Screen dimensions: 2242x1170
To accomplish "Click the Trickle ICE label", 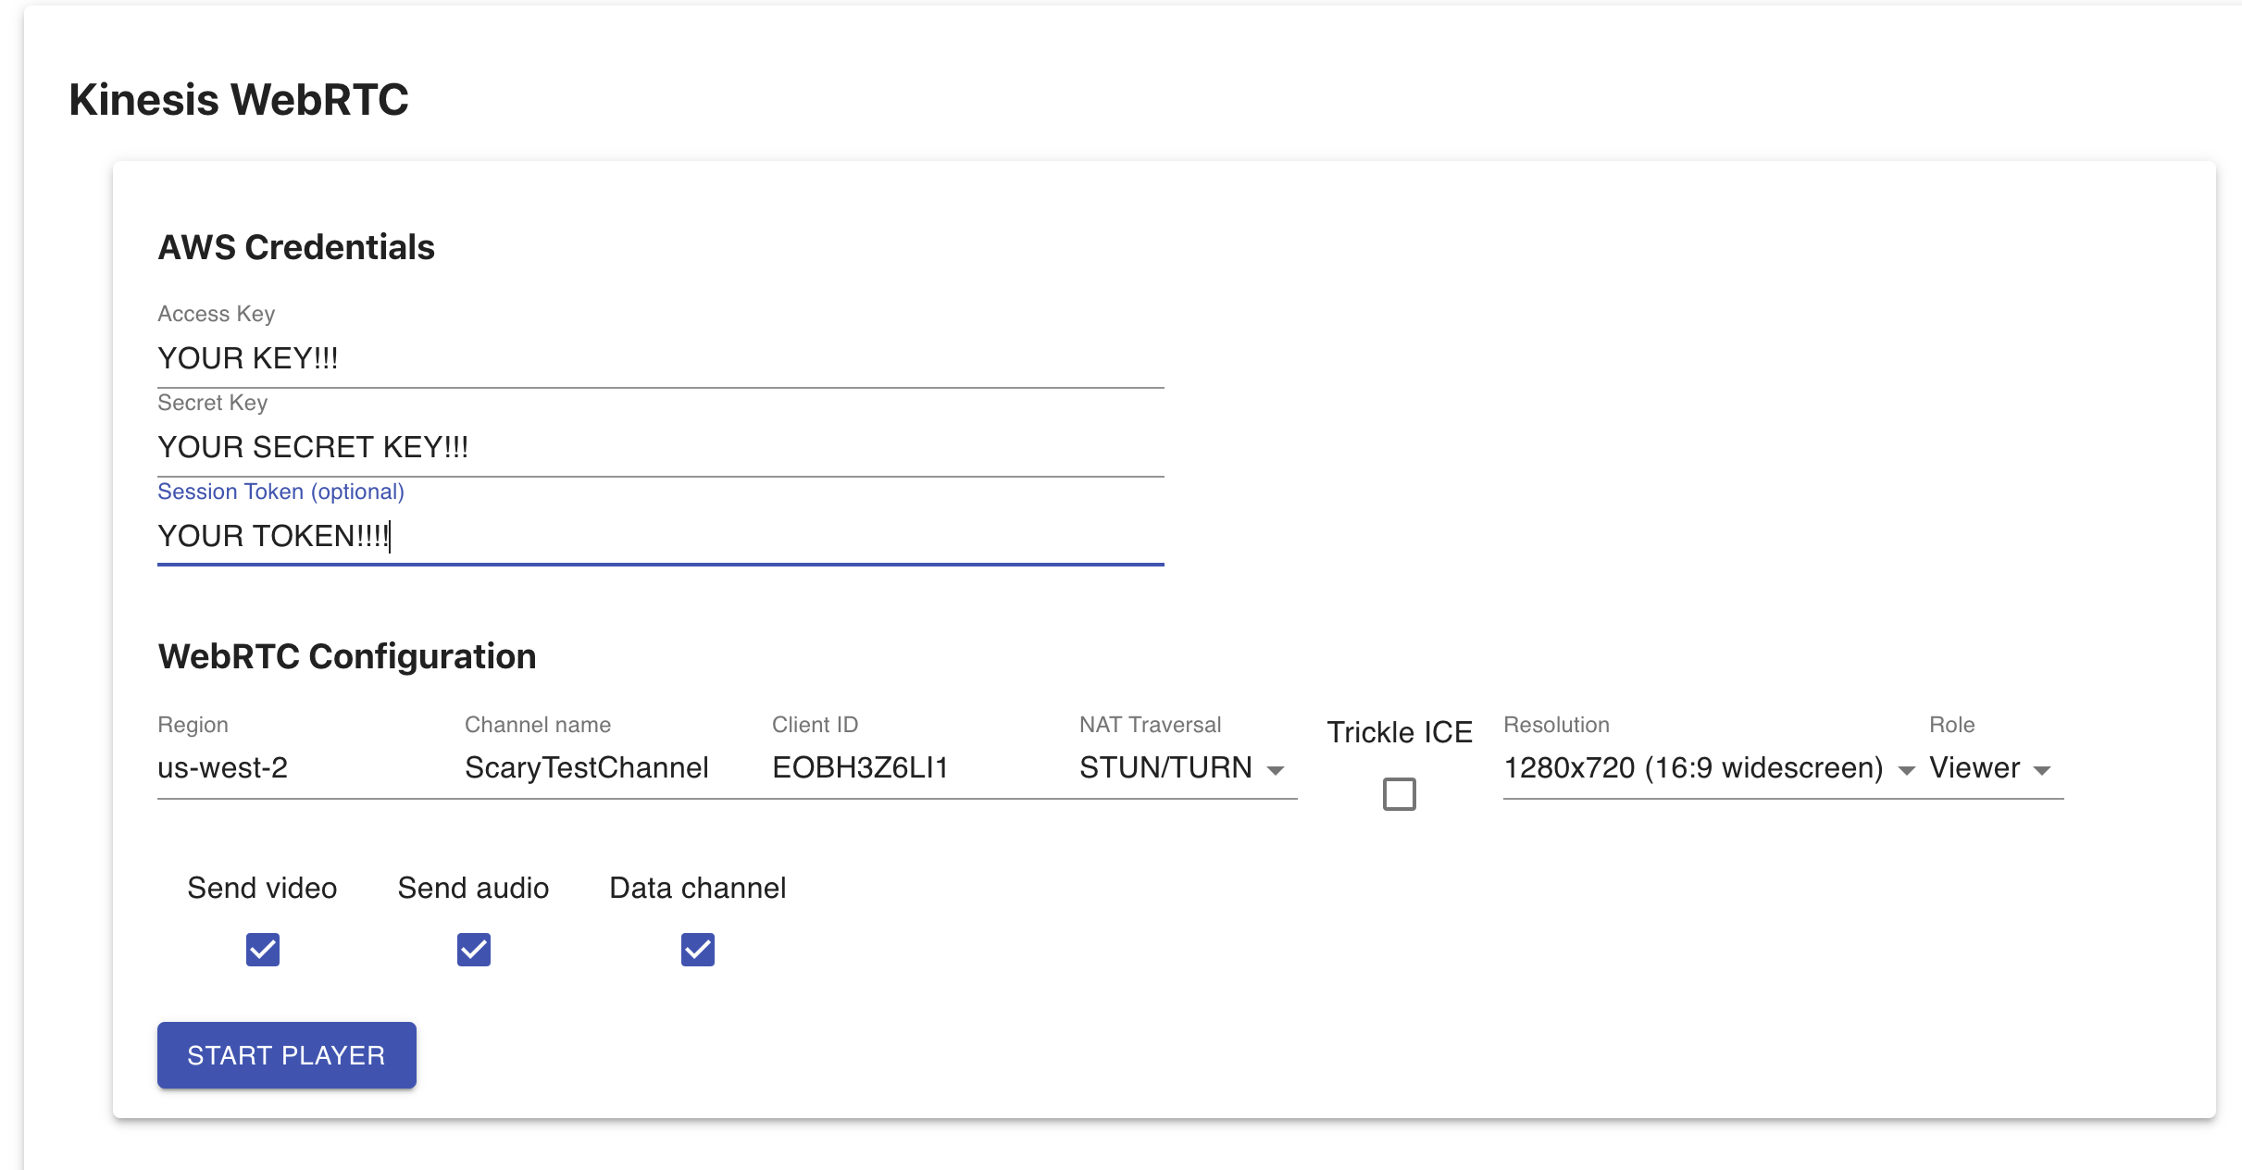I will pyautogui.click(x=1399, y=732).
